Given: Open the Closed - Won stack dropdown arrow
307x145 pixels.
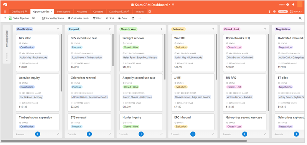Looking at the screenshot, I should pos(162,29).
